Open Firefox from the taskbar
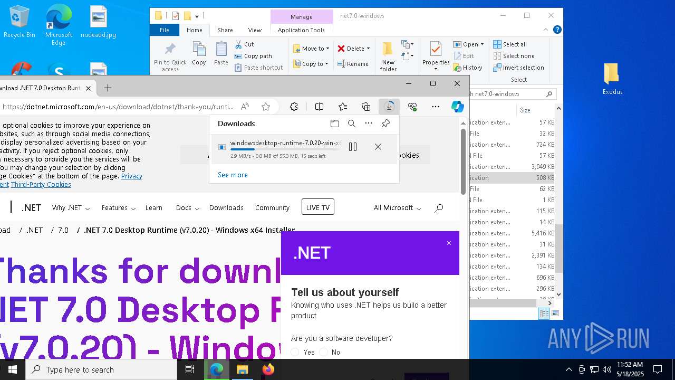Viewport: 675px width, 380px height. pyautogui.click(x=268, y=369)
